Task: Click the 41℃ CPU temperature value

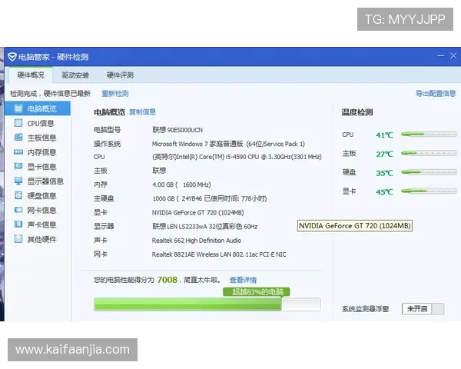Action: [384, 135]
